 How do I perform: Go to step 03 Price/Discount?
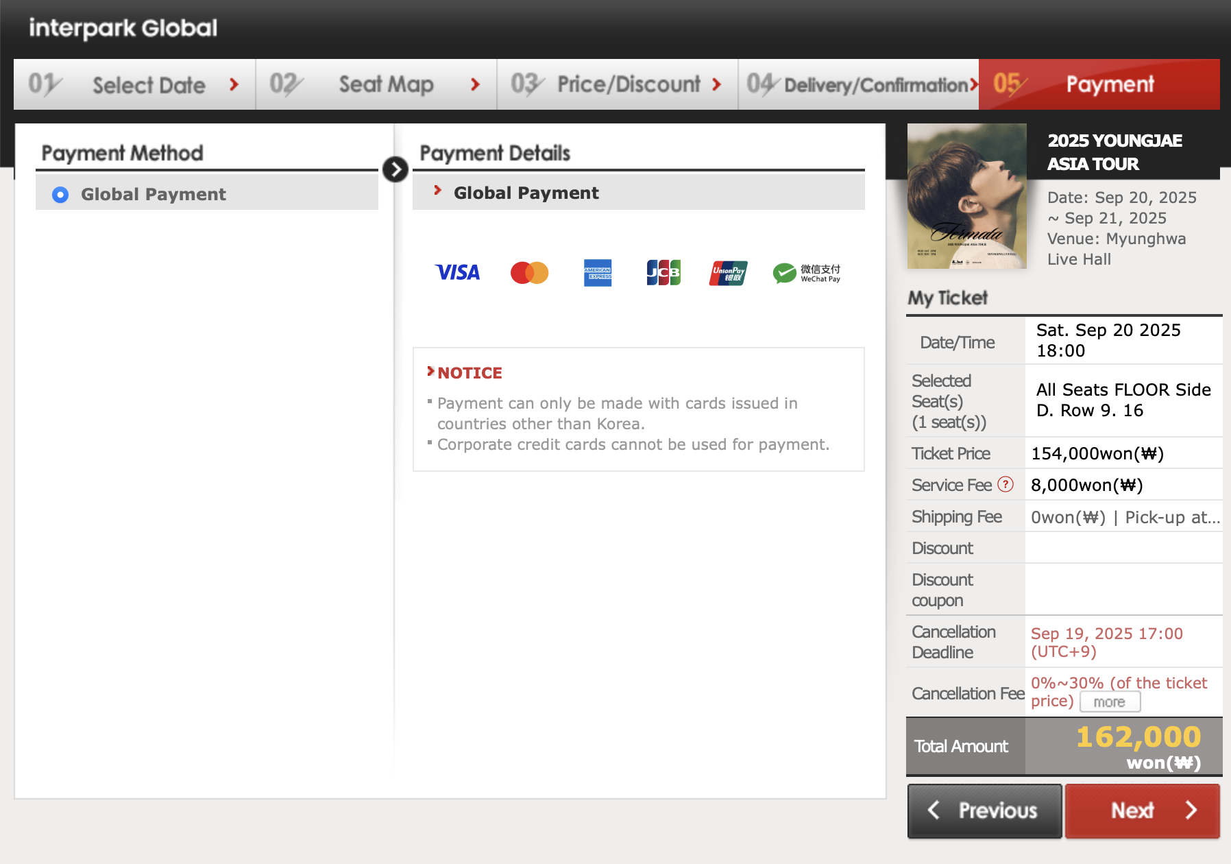[x=618, y=84]
